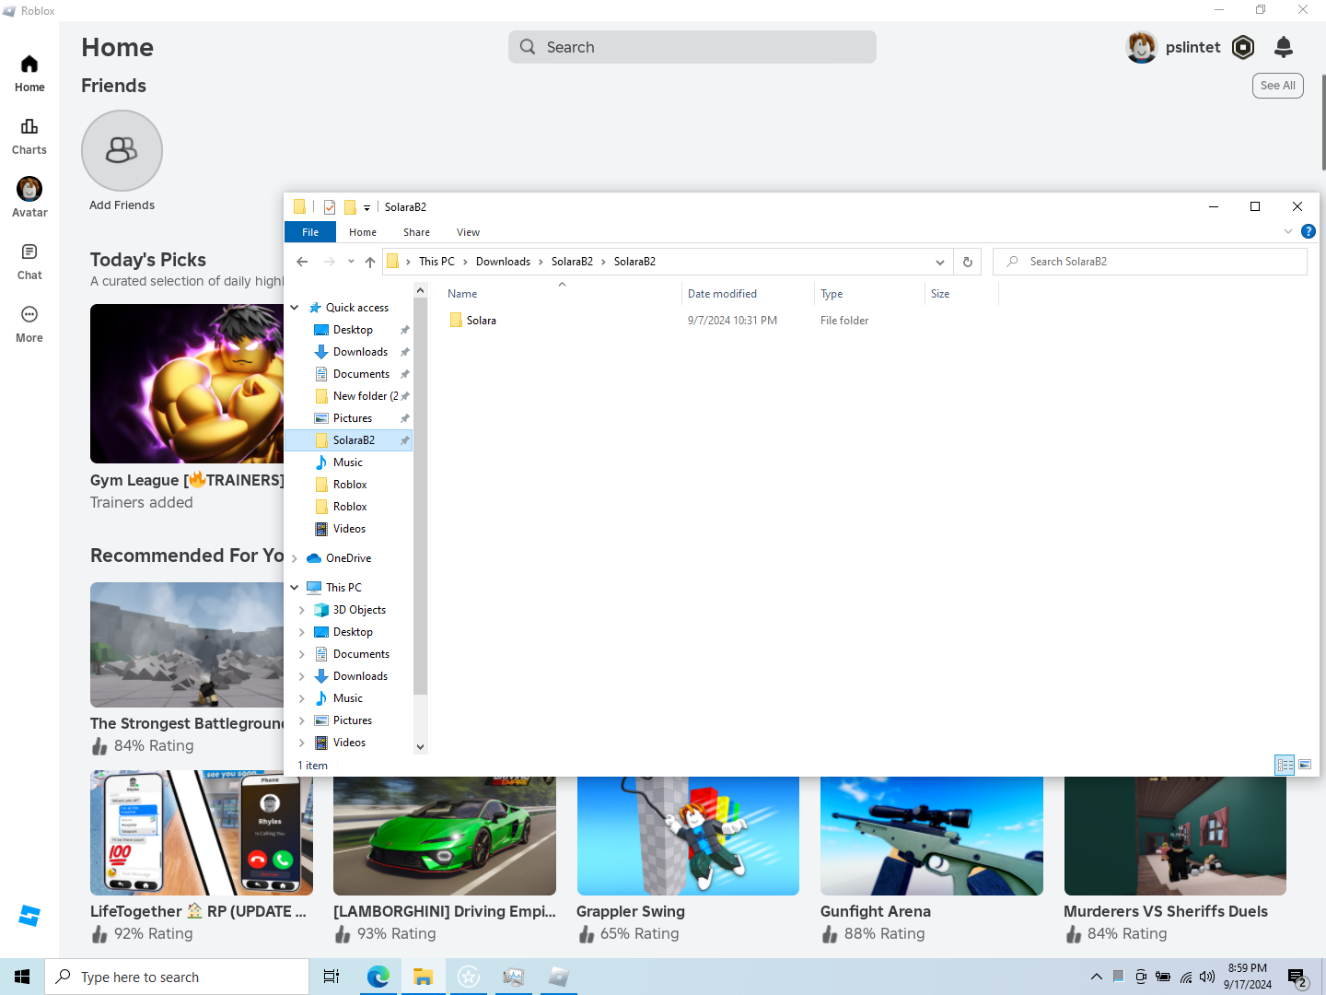The width and height of the screenshot is (1326, 995).
Task: Click See All friends button
Action: pyautogui.click(x=1277, y=86)
